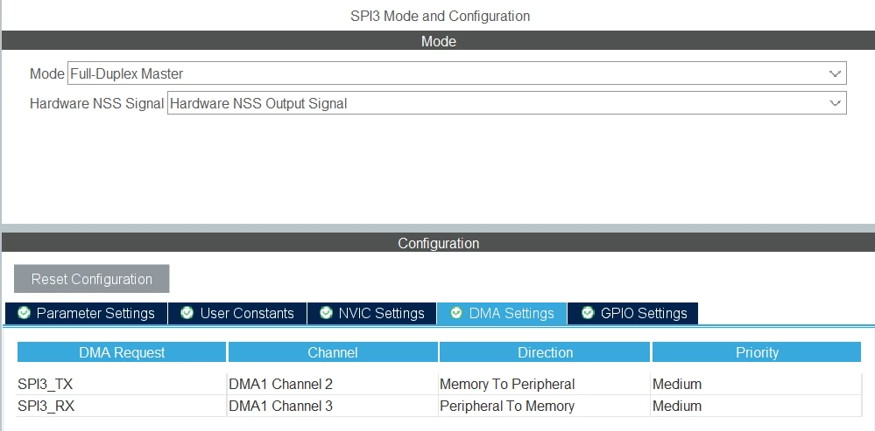Screen dimensions: 875x431
Task: Sort by the DMA Request column header
Action: (x=122, y=352)
